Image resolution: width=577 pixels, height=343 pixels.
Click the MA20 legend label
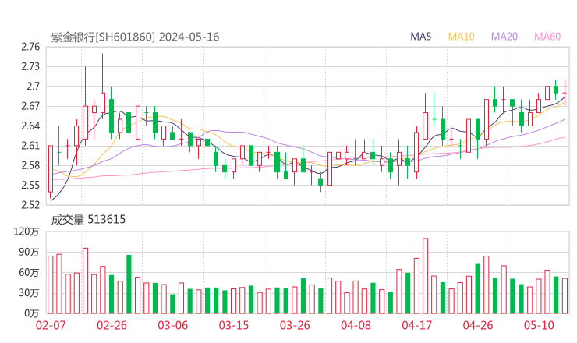(504, 37)
